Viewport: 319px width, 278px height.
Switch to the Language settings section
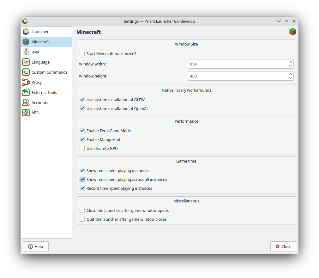tap(40, 62)
